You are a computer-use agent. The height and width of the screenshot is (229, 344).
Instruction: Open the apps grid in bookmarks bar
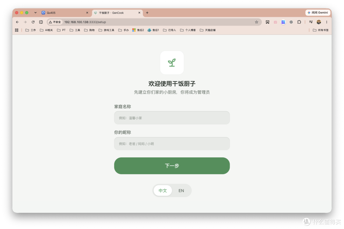17,30
